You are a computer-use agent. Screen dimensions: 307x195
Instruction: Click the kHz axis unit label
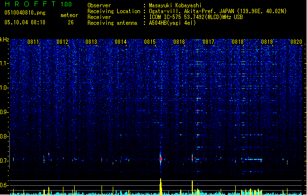click(x=4, y=39)
